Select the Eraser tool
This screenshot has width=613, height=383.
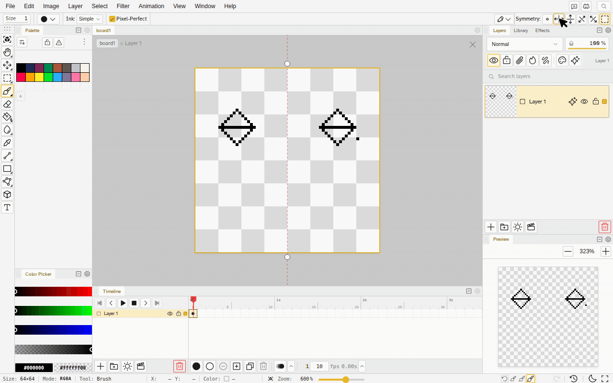click(7, 104)
